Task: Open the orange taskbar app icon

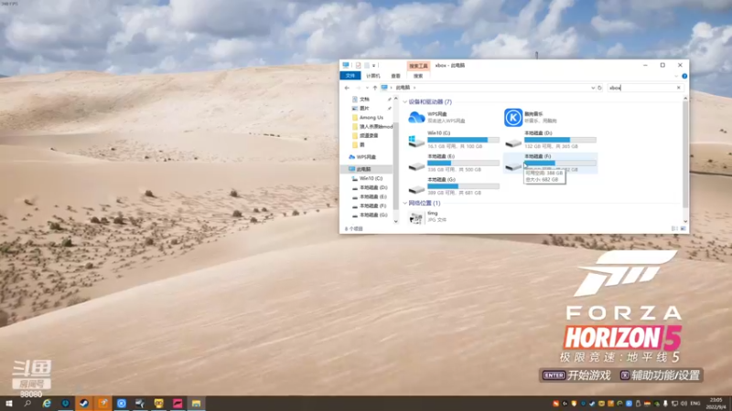Action: 102,404
